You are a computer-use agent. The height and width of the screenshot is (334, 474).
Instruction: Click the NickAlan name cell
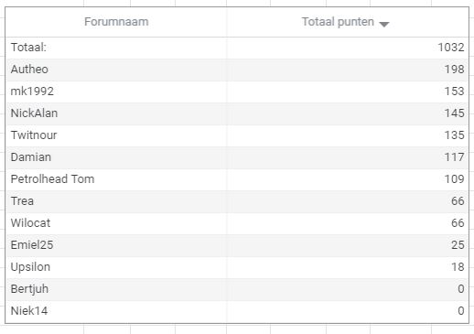pyautogui.click(x=34, y=113)
